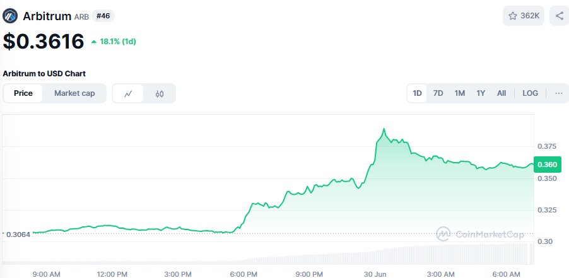Set chart range to All
This screenshot has width=569, height=278.
(x=501, y=93)
